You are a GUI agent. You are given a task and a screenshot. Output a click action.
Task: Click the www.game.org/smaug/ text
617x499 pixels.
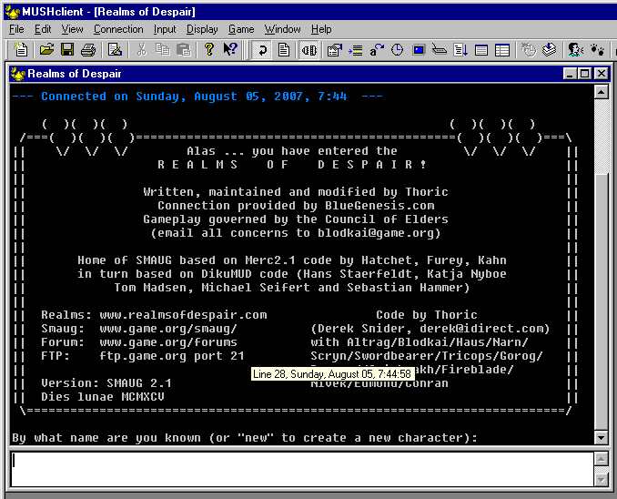click(168, 329)
